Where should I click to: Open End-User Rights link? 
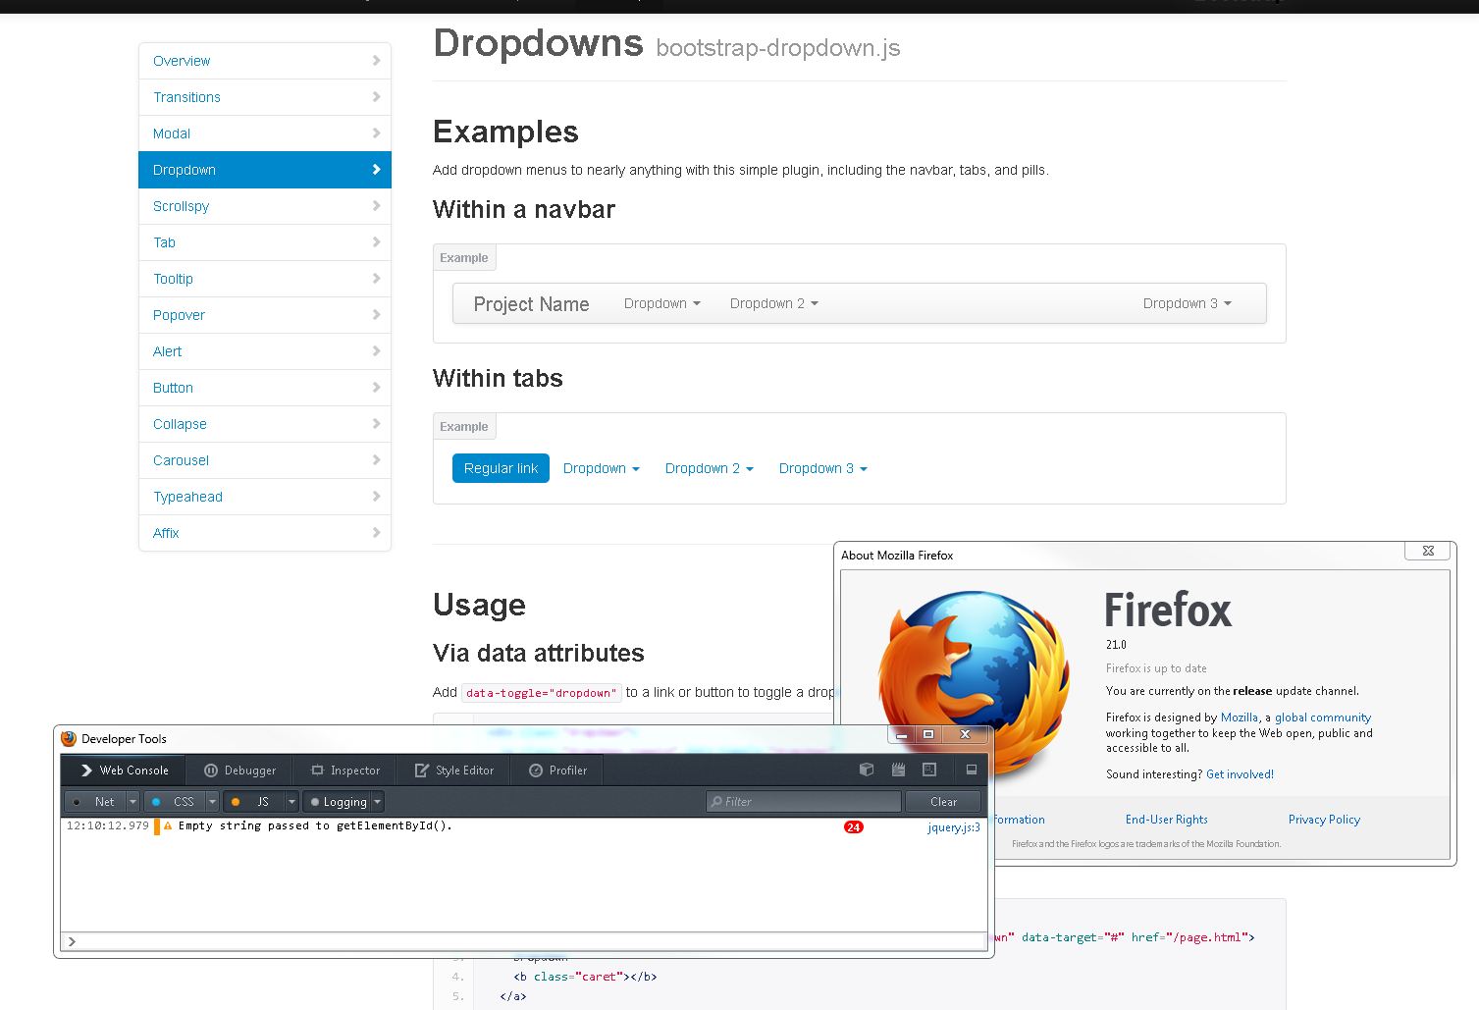[x=1167, y=820]
